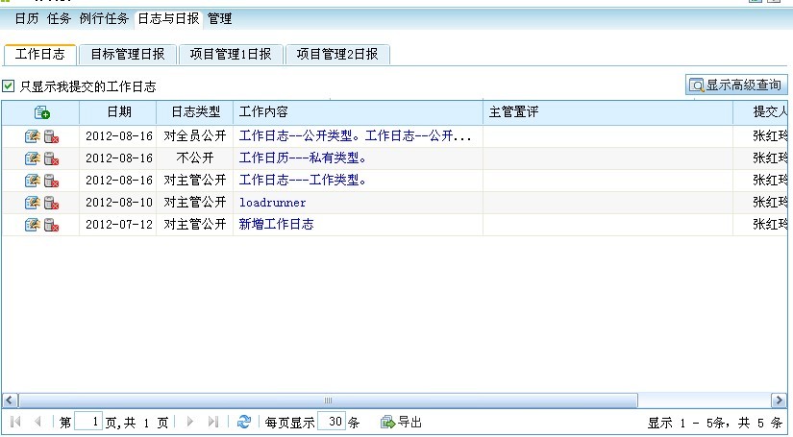Click the 显示高级查询 button
The width and height of the screenshot is (793, 437).
point(736,85)
